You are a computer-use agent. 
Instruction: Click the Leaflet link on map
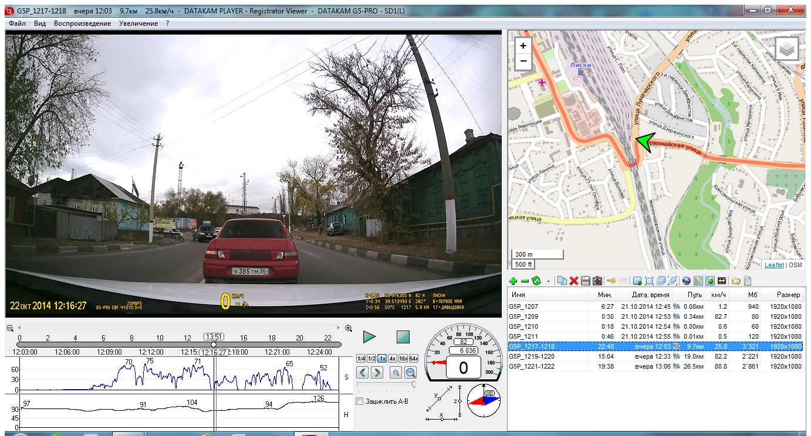774,265
